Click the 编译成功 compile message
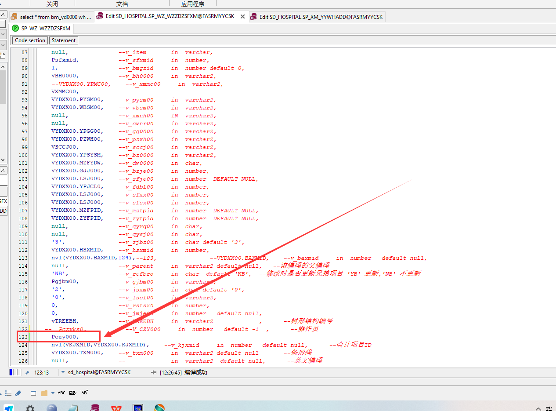The image size is (556, 411). (196, 372)
